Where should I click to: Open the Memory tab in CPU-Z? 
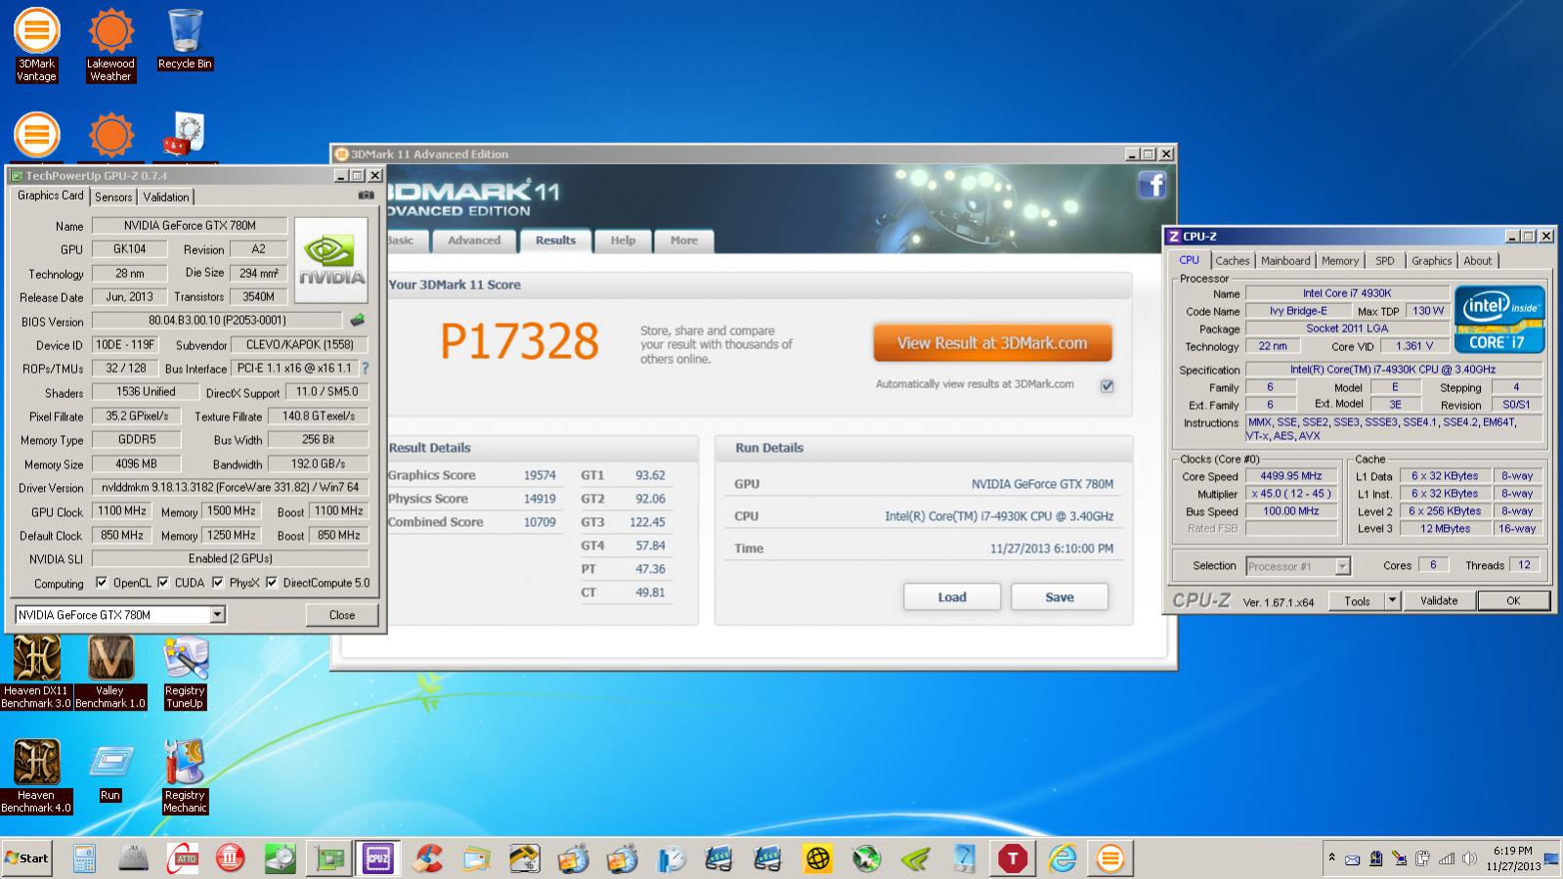coord(1340,261)
